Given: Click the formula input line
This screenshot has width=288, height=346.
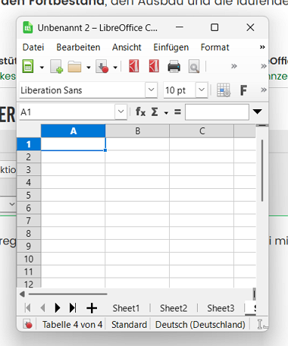Looking at the screenshot, I should pyautogui.click(x=217, y=112).
